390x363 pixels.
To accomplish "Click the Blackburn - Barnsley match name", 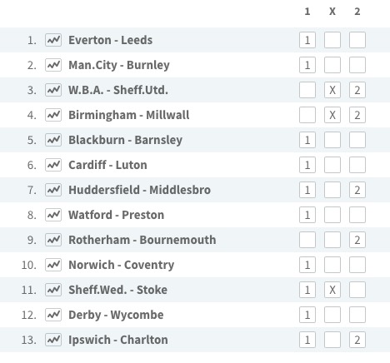I will [125, 140].
